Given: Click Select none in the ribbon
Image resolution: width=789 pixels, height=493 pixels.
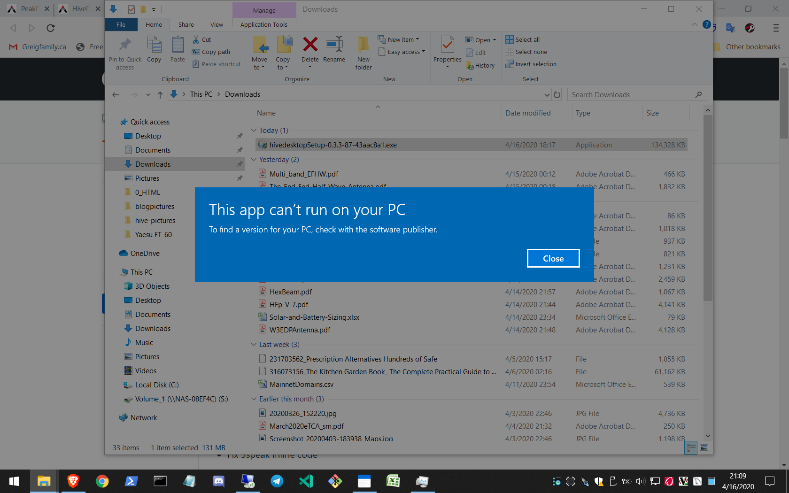Looking at the screenshot, I should pos(526,52).
